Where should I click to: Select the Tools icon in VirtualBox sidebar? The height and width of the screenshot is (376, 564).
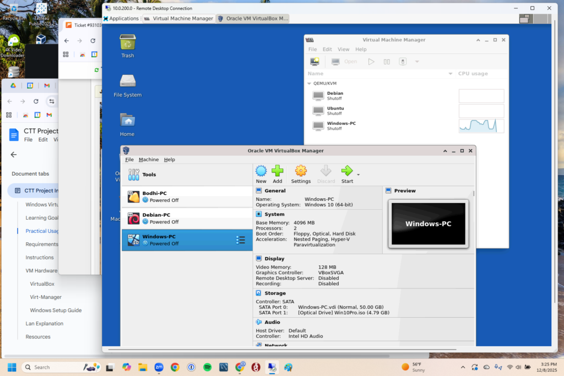point(134,175)
